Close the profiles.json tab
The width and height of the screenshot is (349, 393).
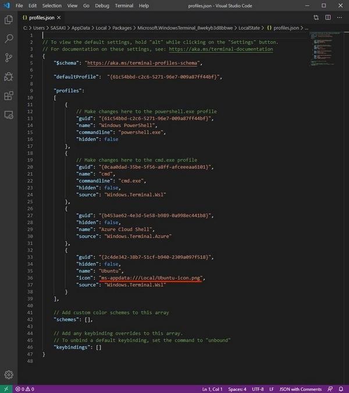(x=59, y=17)
